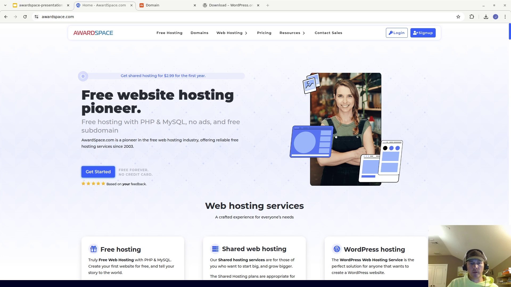Open the browser Extensions puzzle icon
511x287 pixels.
pyautogui.click(x=472, y=16)
